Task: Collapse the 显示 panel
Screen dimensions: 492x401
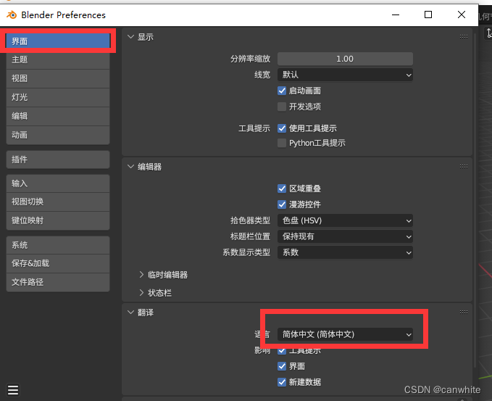Action: (x=130, y=37)
